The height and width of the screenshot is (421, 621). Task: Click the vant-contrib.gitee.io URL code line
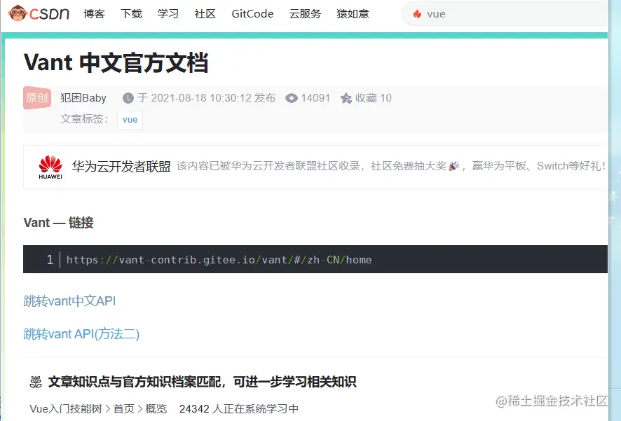[219, 260]
